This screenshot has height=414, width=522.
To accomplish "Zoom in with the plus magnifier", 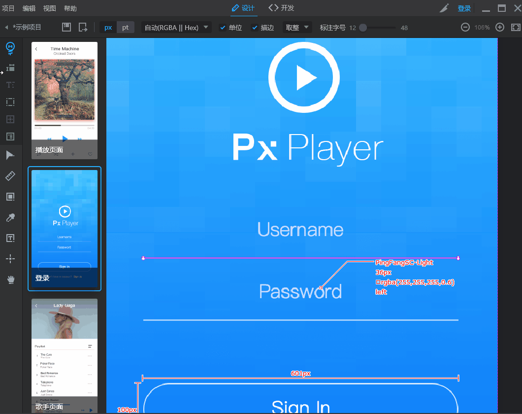I will coord(500,27).
